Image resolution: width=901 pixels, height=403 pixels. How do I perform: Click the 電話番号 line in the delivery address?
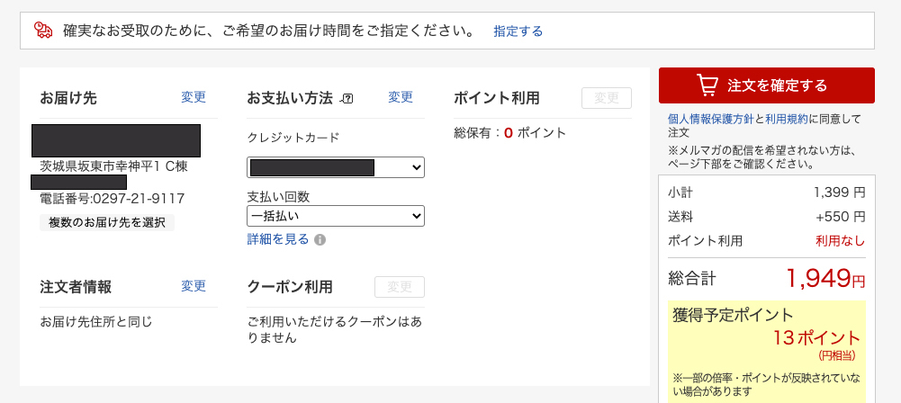click(113, 199)
